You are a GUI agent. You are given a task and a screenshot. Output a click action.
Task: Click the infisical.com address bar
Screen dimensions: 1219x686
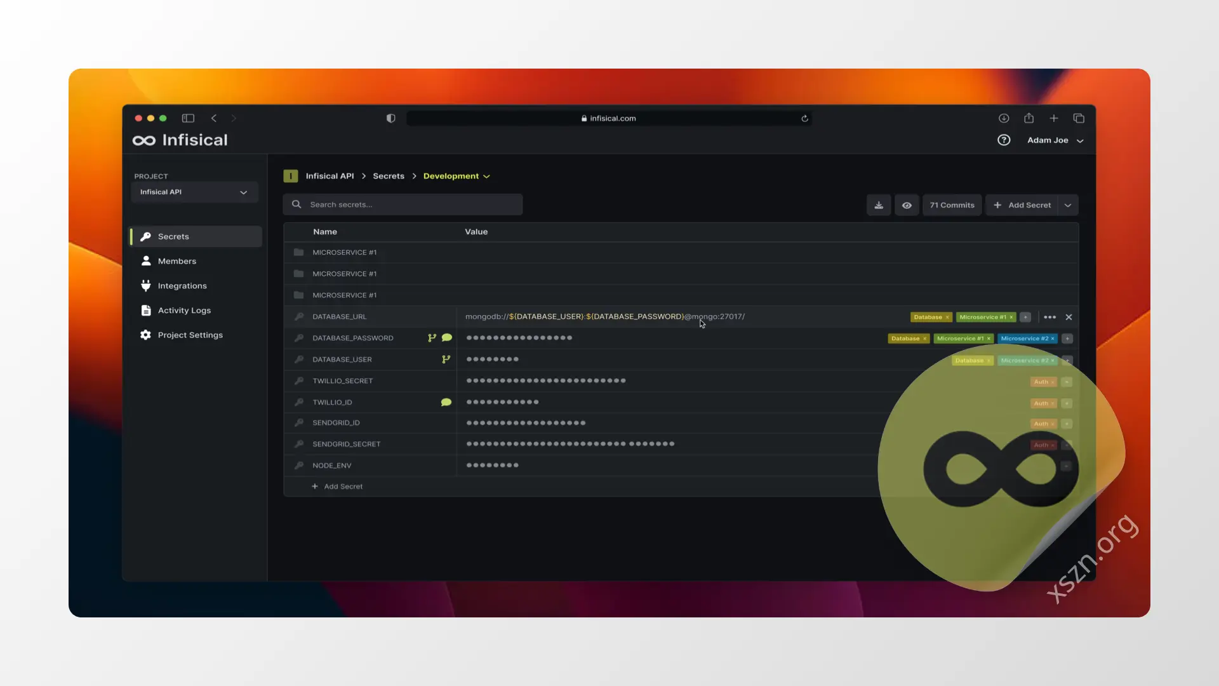[x=608, y=118]
